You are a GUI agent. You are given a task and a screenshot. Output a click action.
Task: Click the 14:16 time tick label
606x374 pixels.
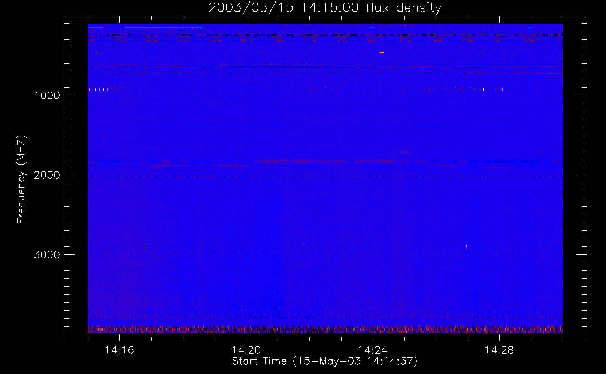[119, 350]
